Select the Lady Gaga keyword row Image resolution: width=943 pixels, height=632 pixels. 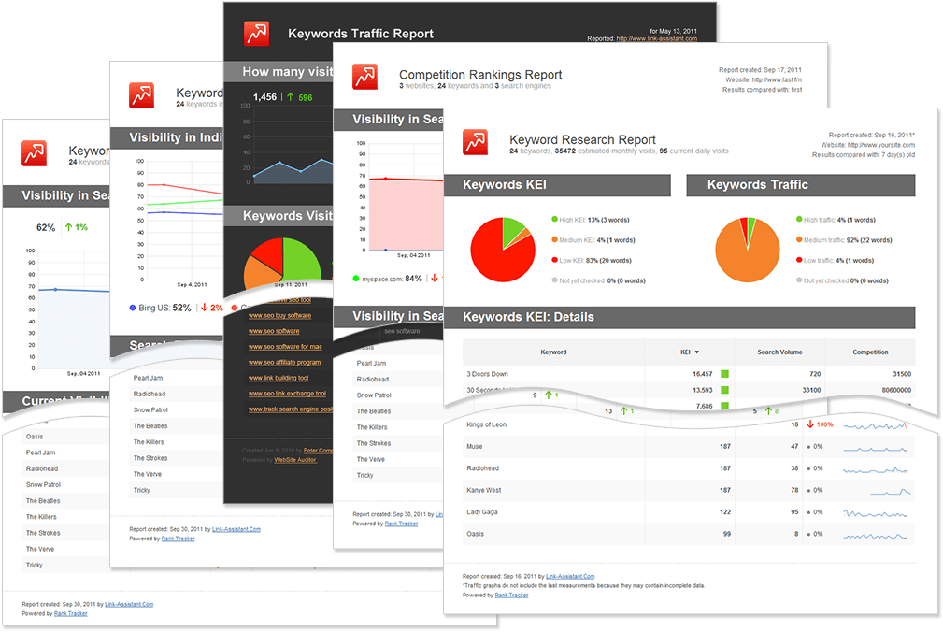click(689, 512)
